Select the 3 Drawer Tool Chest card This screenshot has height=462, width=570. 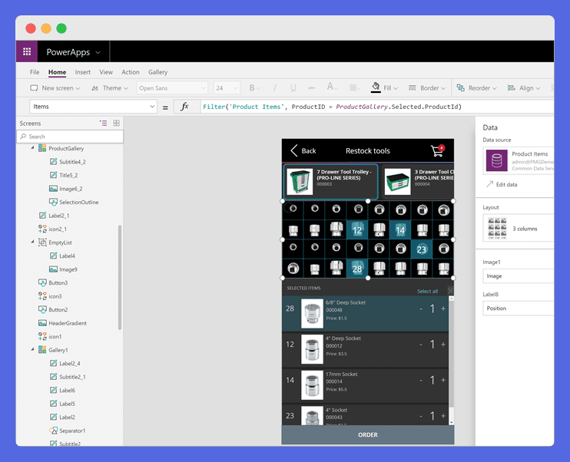pos(419,182)
